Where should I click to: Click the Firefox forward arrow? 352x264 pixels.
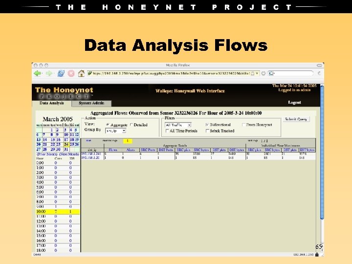(49, 73)
